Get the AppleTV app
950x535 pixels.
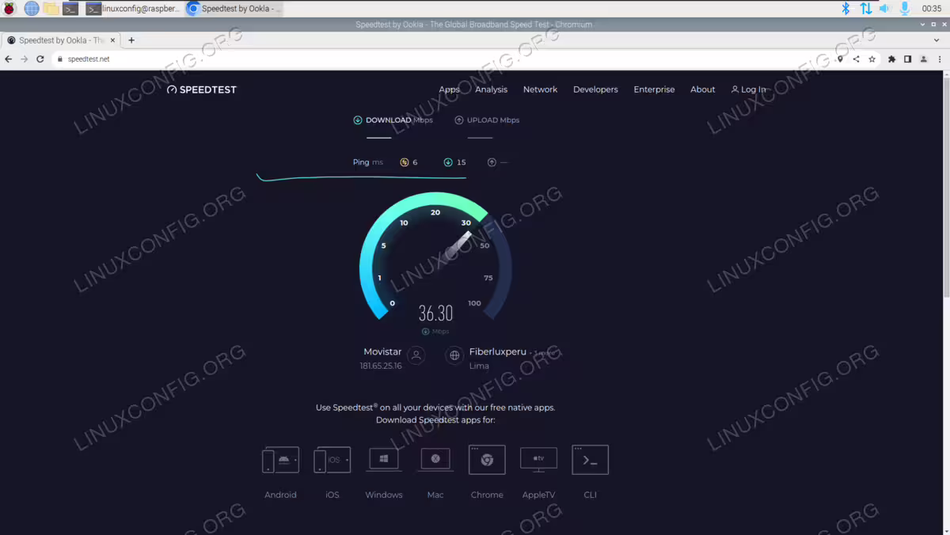click(538, 472)
